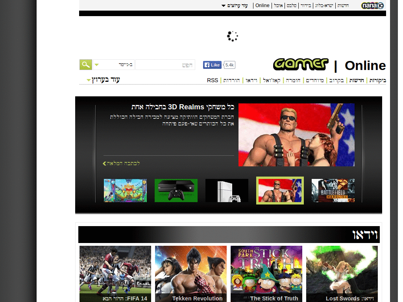Select the white PlayStation console thumbnail
Viewport: 403px width, 302px height.
coord(227,191)
